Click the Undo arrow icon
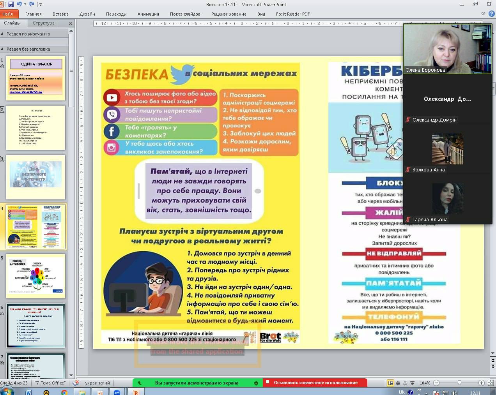The width and height of the screenshot is (496, 395). pos(19,4)
